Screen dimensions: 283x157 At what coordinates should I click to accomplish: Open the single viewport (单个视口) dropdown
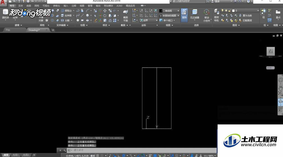point(167,21)
